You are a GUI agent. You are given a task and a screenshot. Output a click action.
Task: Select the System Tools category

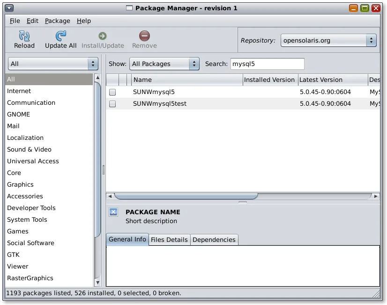coord(49,220)
